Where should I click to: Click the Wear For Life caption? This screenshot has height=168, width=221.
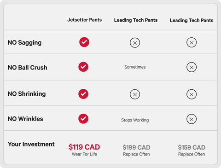84,154
